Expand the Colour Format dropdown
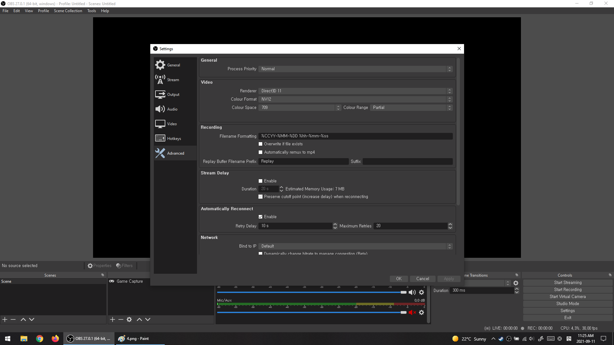 tap(355, 99)
